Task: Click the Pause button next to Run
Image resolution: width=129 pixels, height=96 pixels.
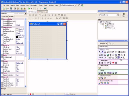Action: 34,8
